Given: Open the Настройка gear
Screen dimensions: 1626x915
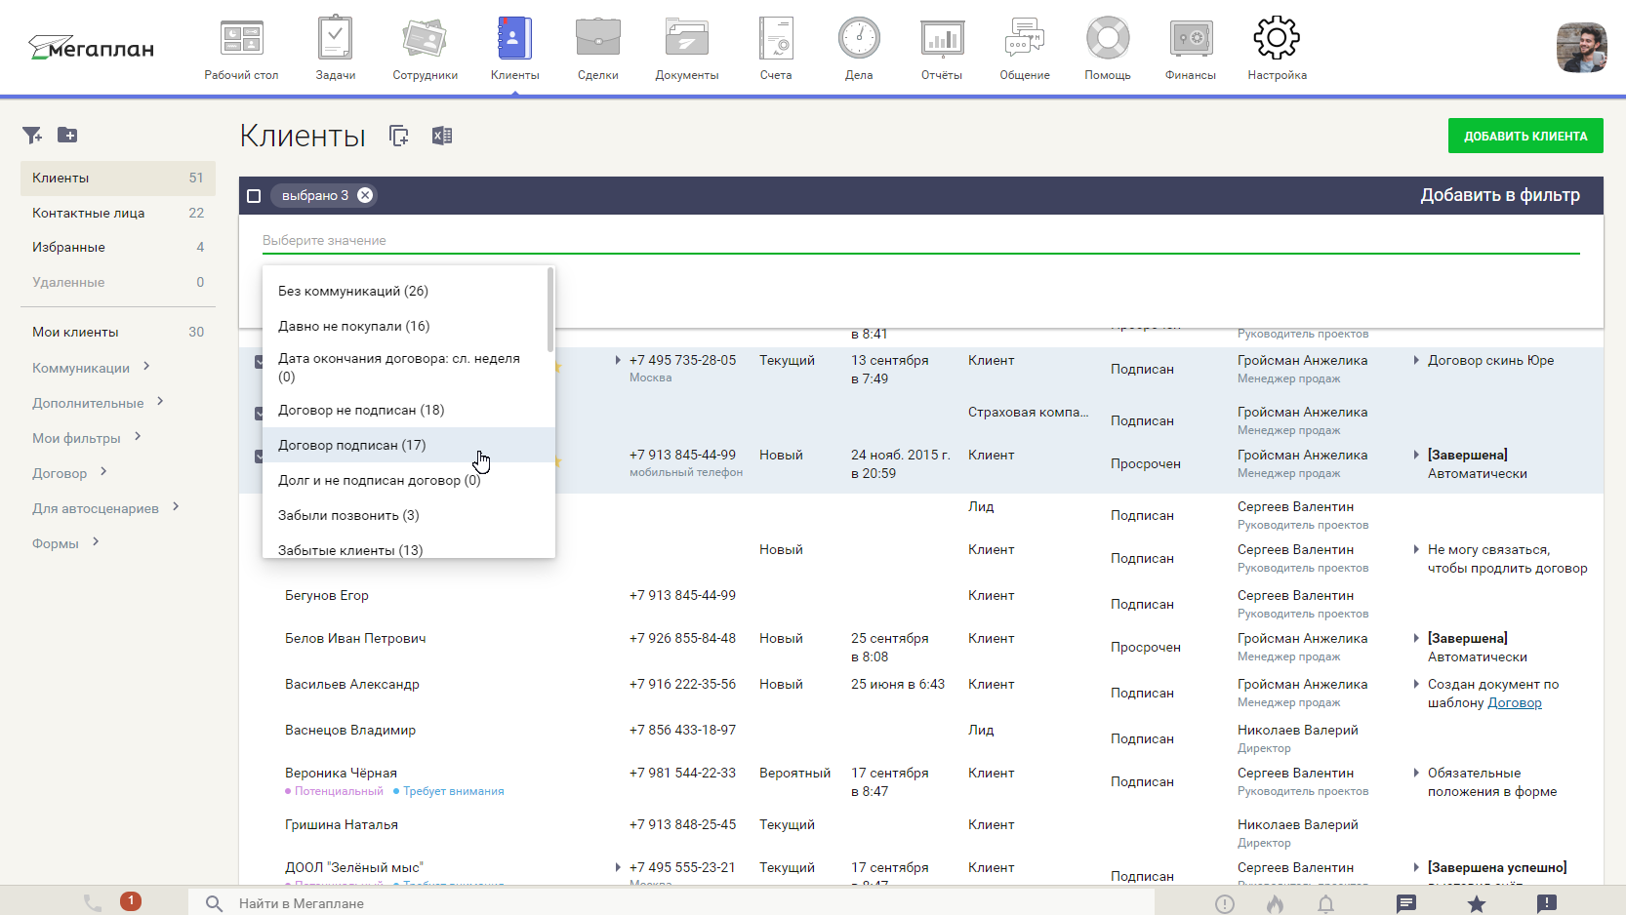Looking at the screenshot, I should 1277,39.
